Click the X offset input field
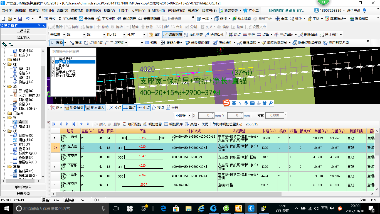 point(206,115)
